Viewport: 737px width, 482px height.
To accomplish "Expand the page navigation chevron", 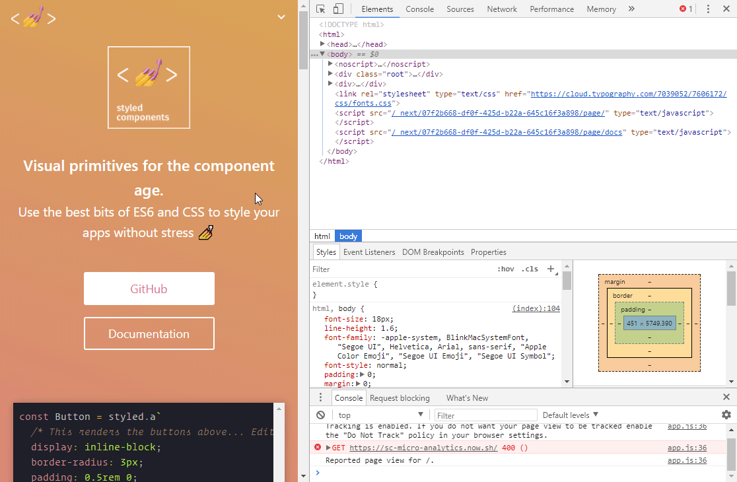I will point(281,17).
